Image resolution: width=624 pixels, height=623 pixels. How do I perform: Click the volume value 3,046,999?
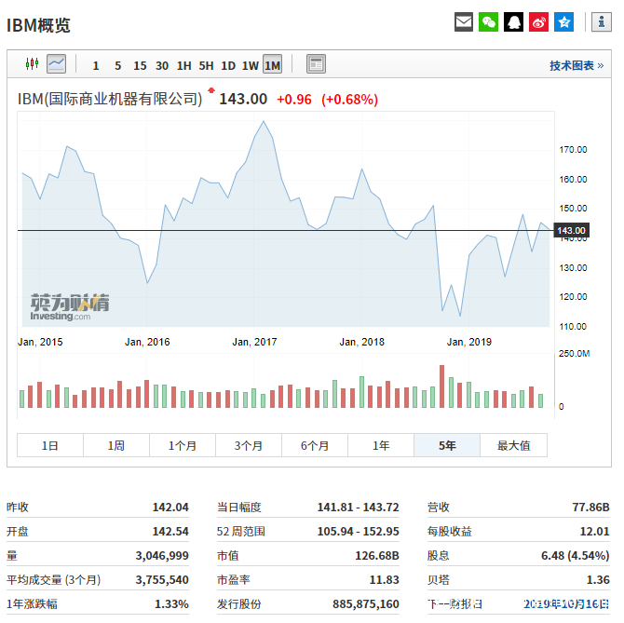[x=162, y=555]
